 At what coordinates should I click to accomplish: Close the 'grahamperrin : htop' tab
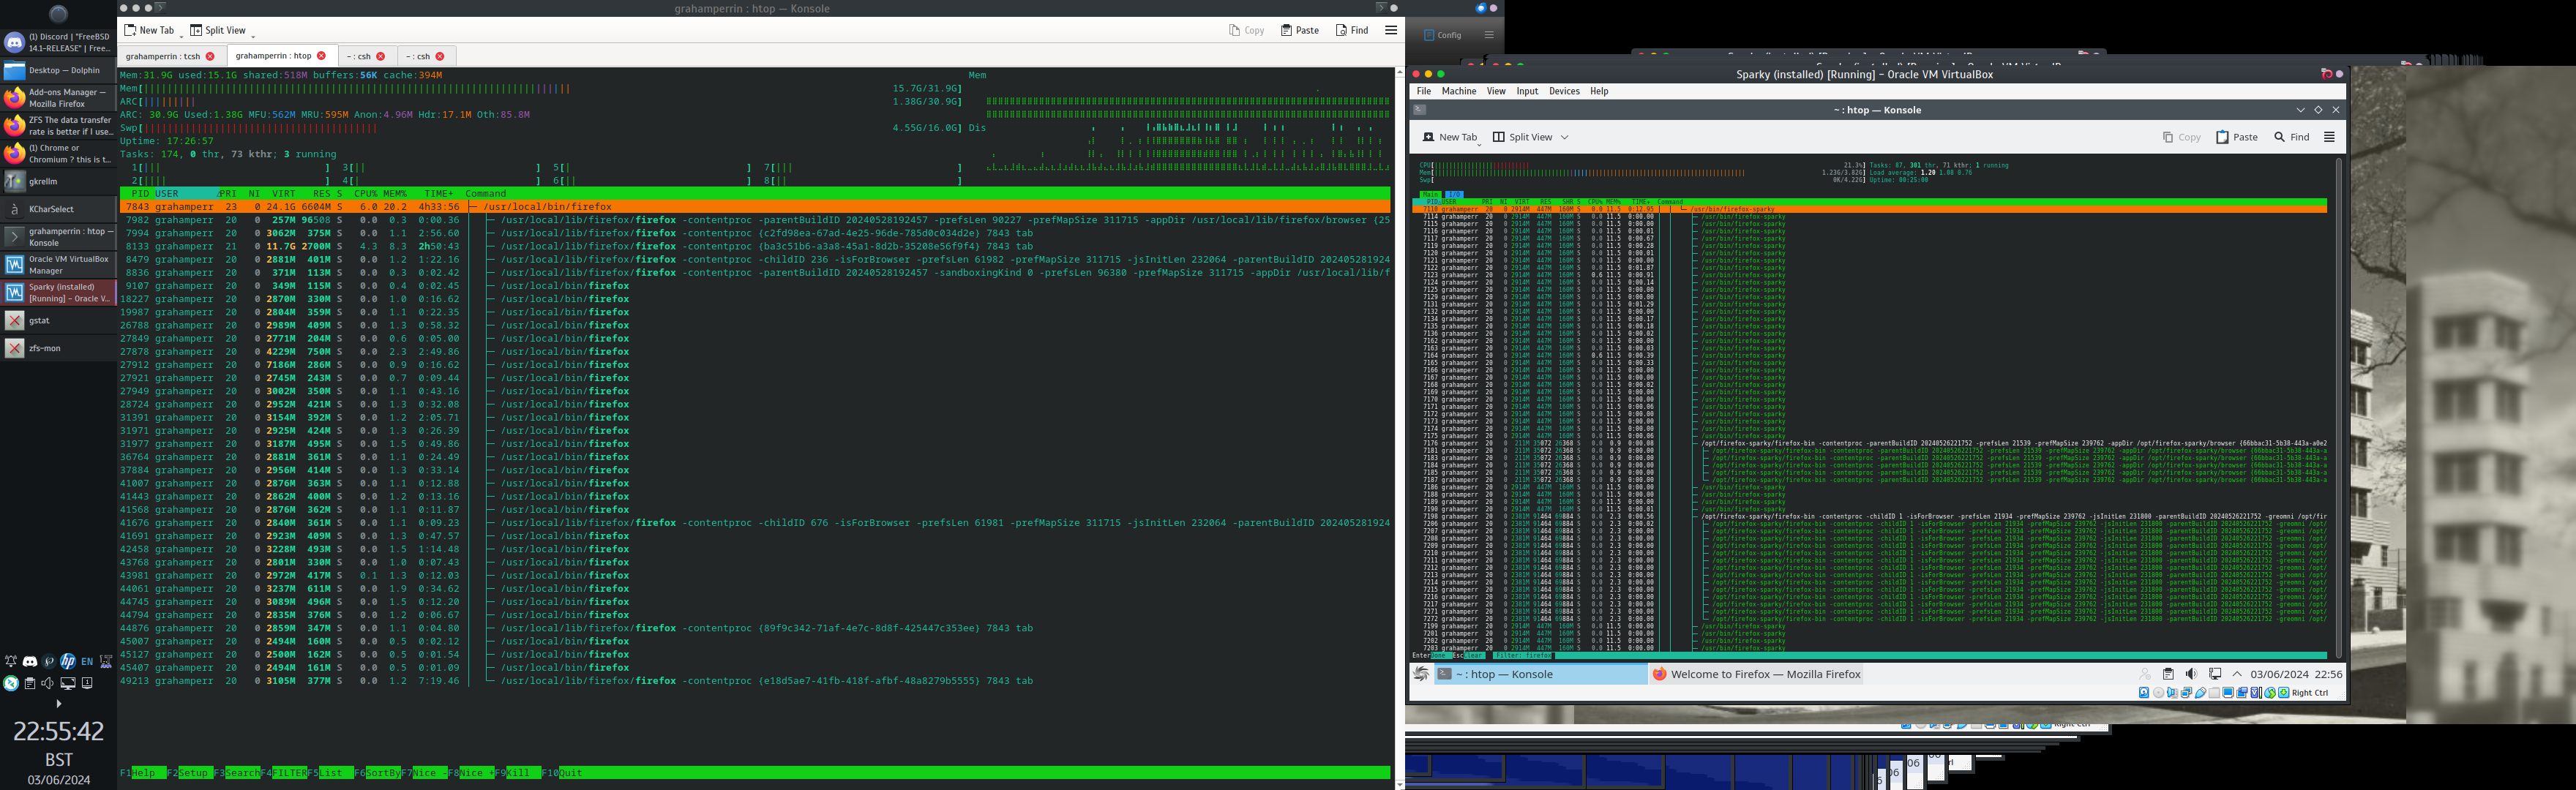321,56
